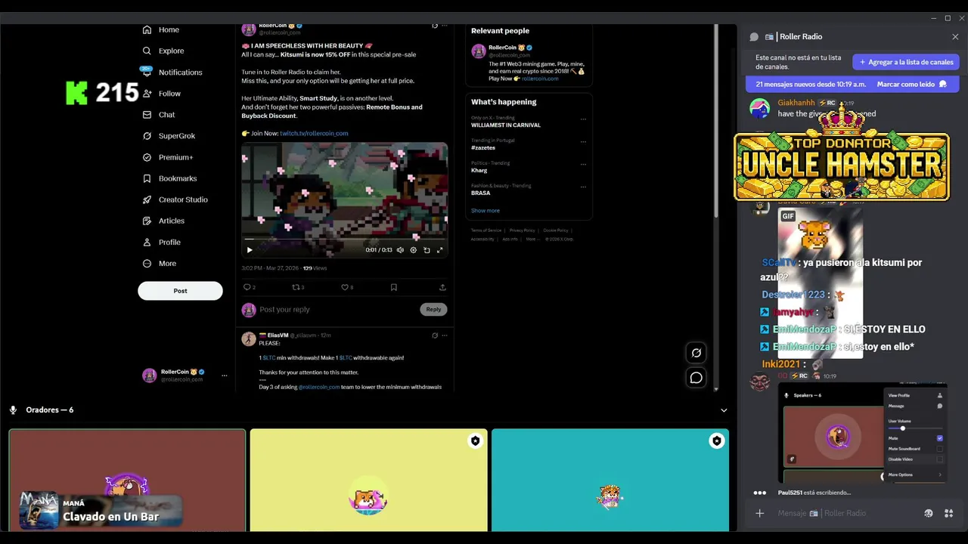
Task: Open the Bookmarks icon in sidebar
Action: click(x=147, y=178)
